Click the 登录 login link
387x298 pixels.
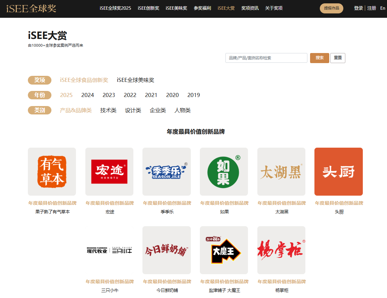pos(358,8)
